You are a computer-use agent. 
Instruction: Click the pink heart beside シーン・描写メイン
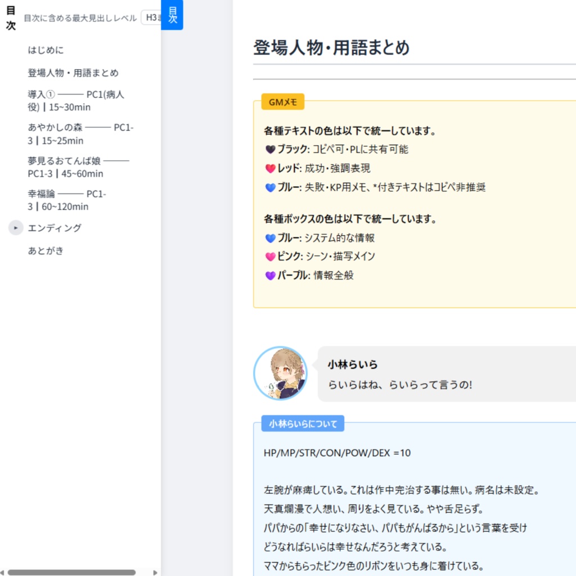(270, 256)
